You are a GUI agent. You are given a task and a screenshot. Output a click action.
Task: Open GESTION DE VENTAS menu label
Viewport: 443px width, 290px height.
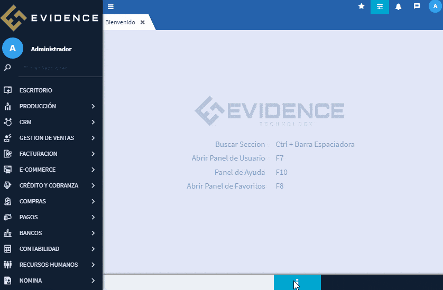pos(47,138)
